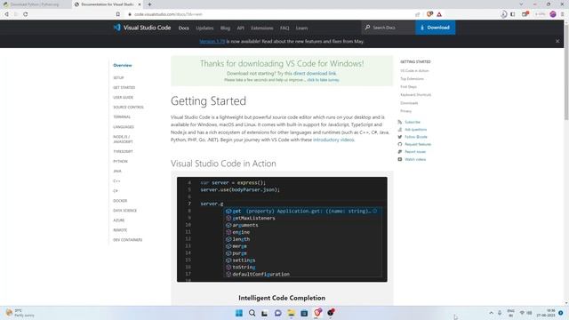Click the Visual Studio Code logo
Image resolution: width=569 pixels, height=320 pixels.
[x=142, y=28]
